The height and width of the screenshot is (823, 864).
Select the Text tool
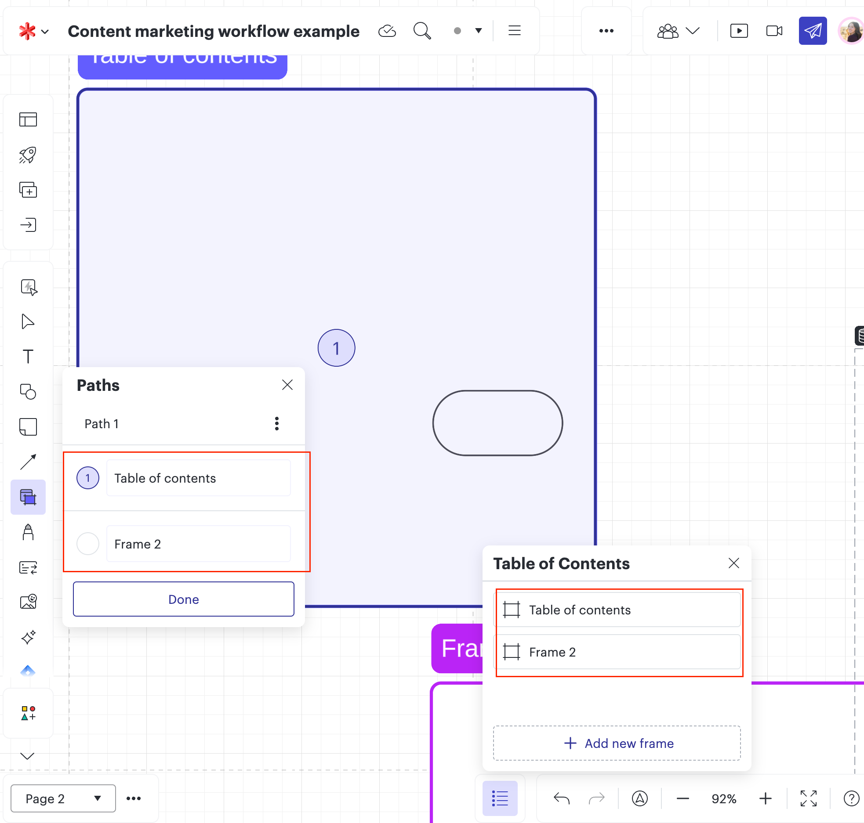pyautogui.click(x=28, y=356)
